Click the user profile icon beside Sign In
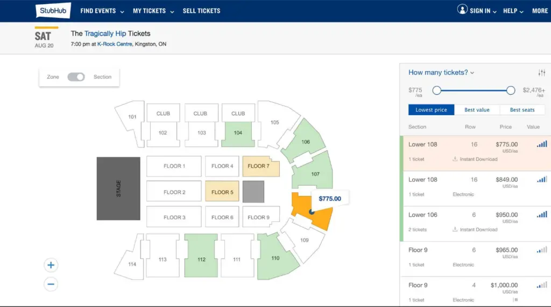551x307 pixels. 462,9
